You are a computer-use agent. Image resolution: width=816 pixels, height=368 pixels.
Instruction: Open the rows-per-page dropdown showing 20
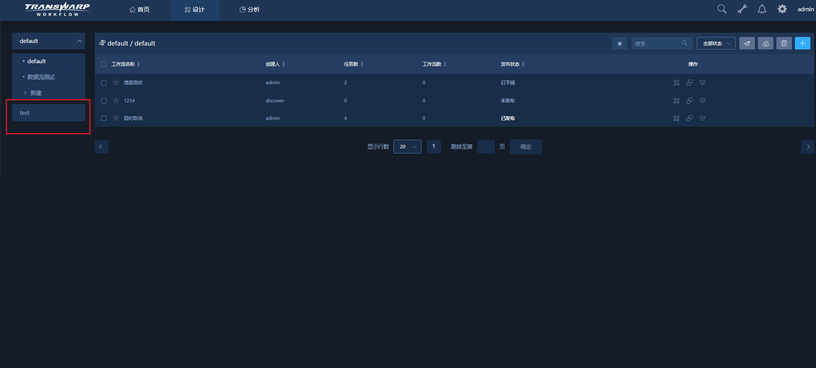407,147
